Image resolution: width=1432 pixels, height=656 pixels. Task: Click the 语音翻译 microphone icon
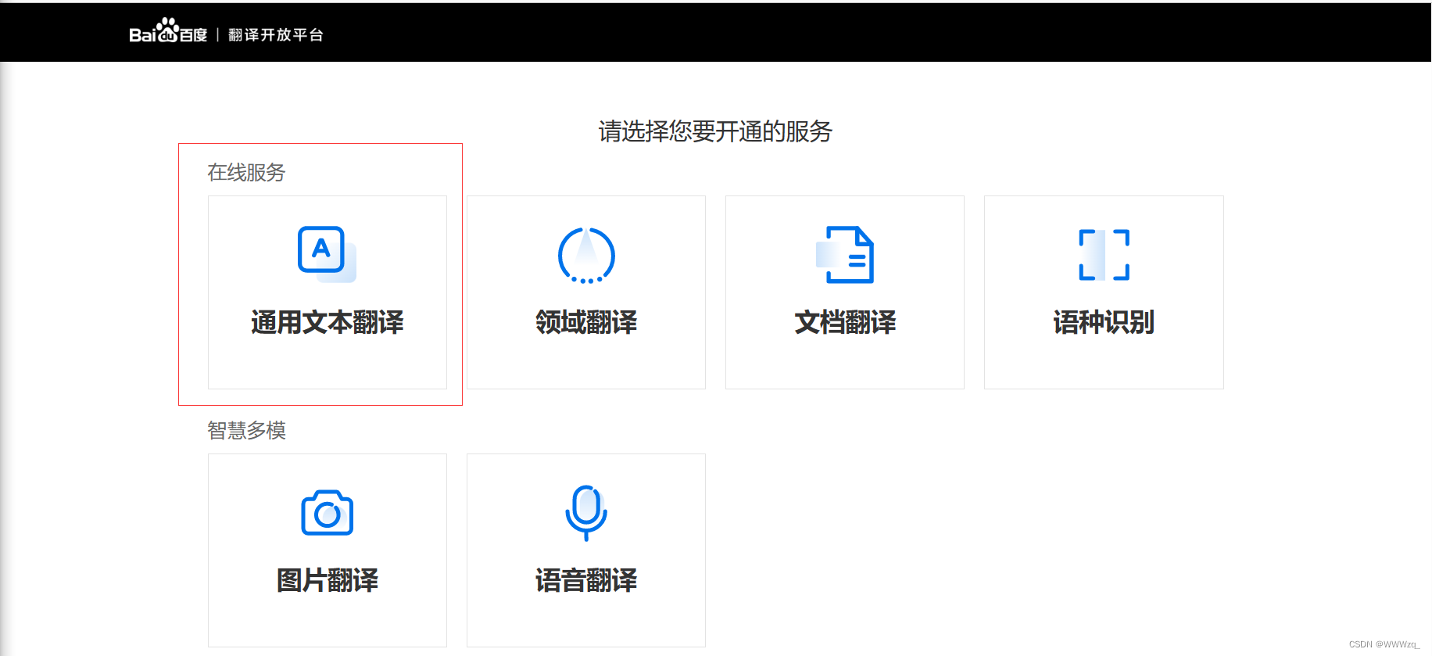point(586,513)
